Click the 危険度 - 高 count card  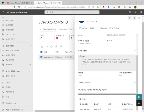(59, 37)
